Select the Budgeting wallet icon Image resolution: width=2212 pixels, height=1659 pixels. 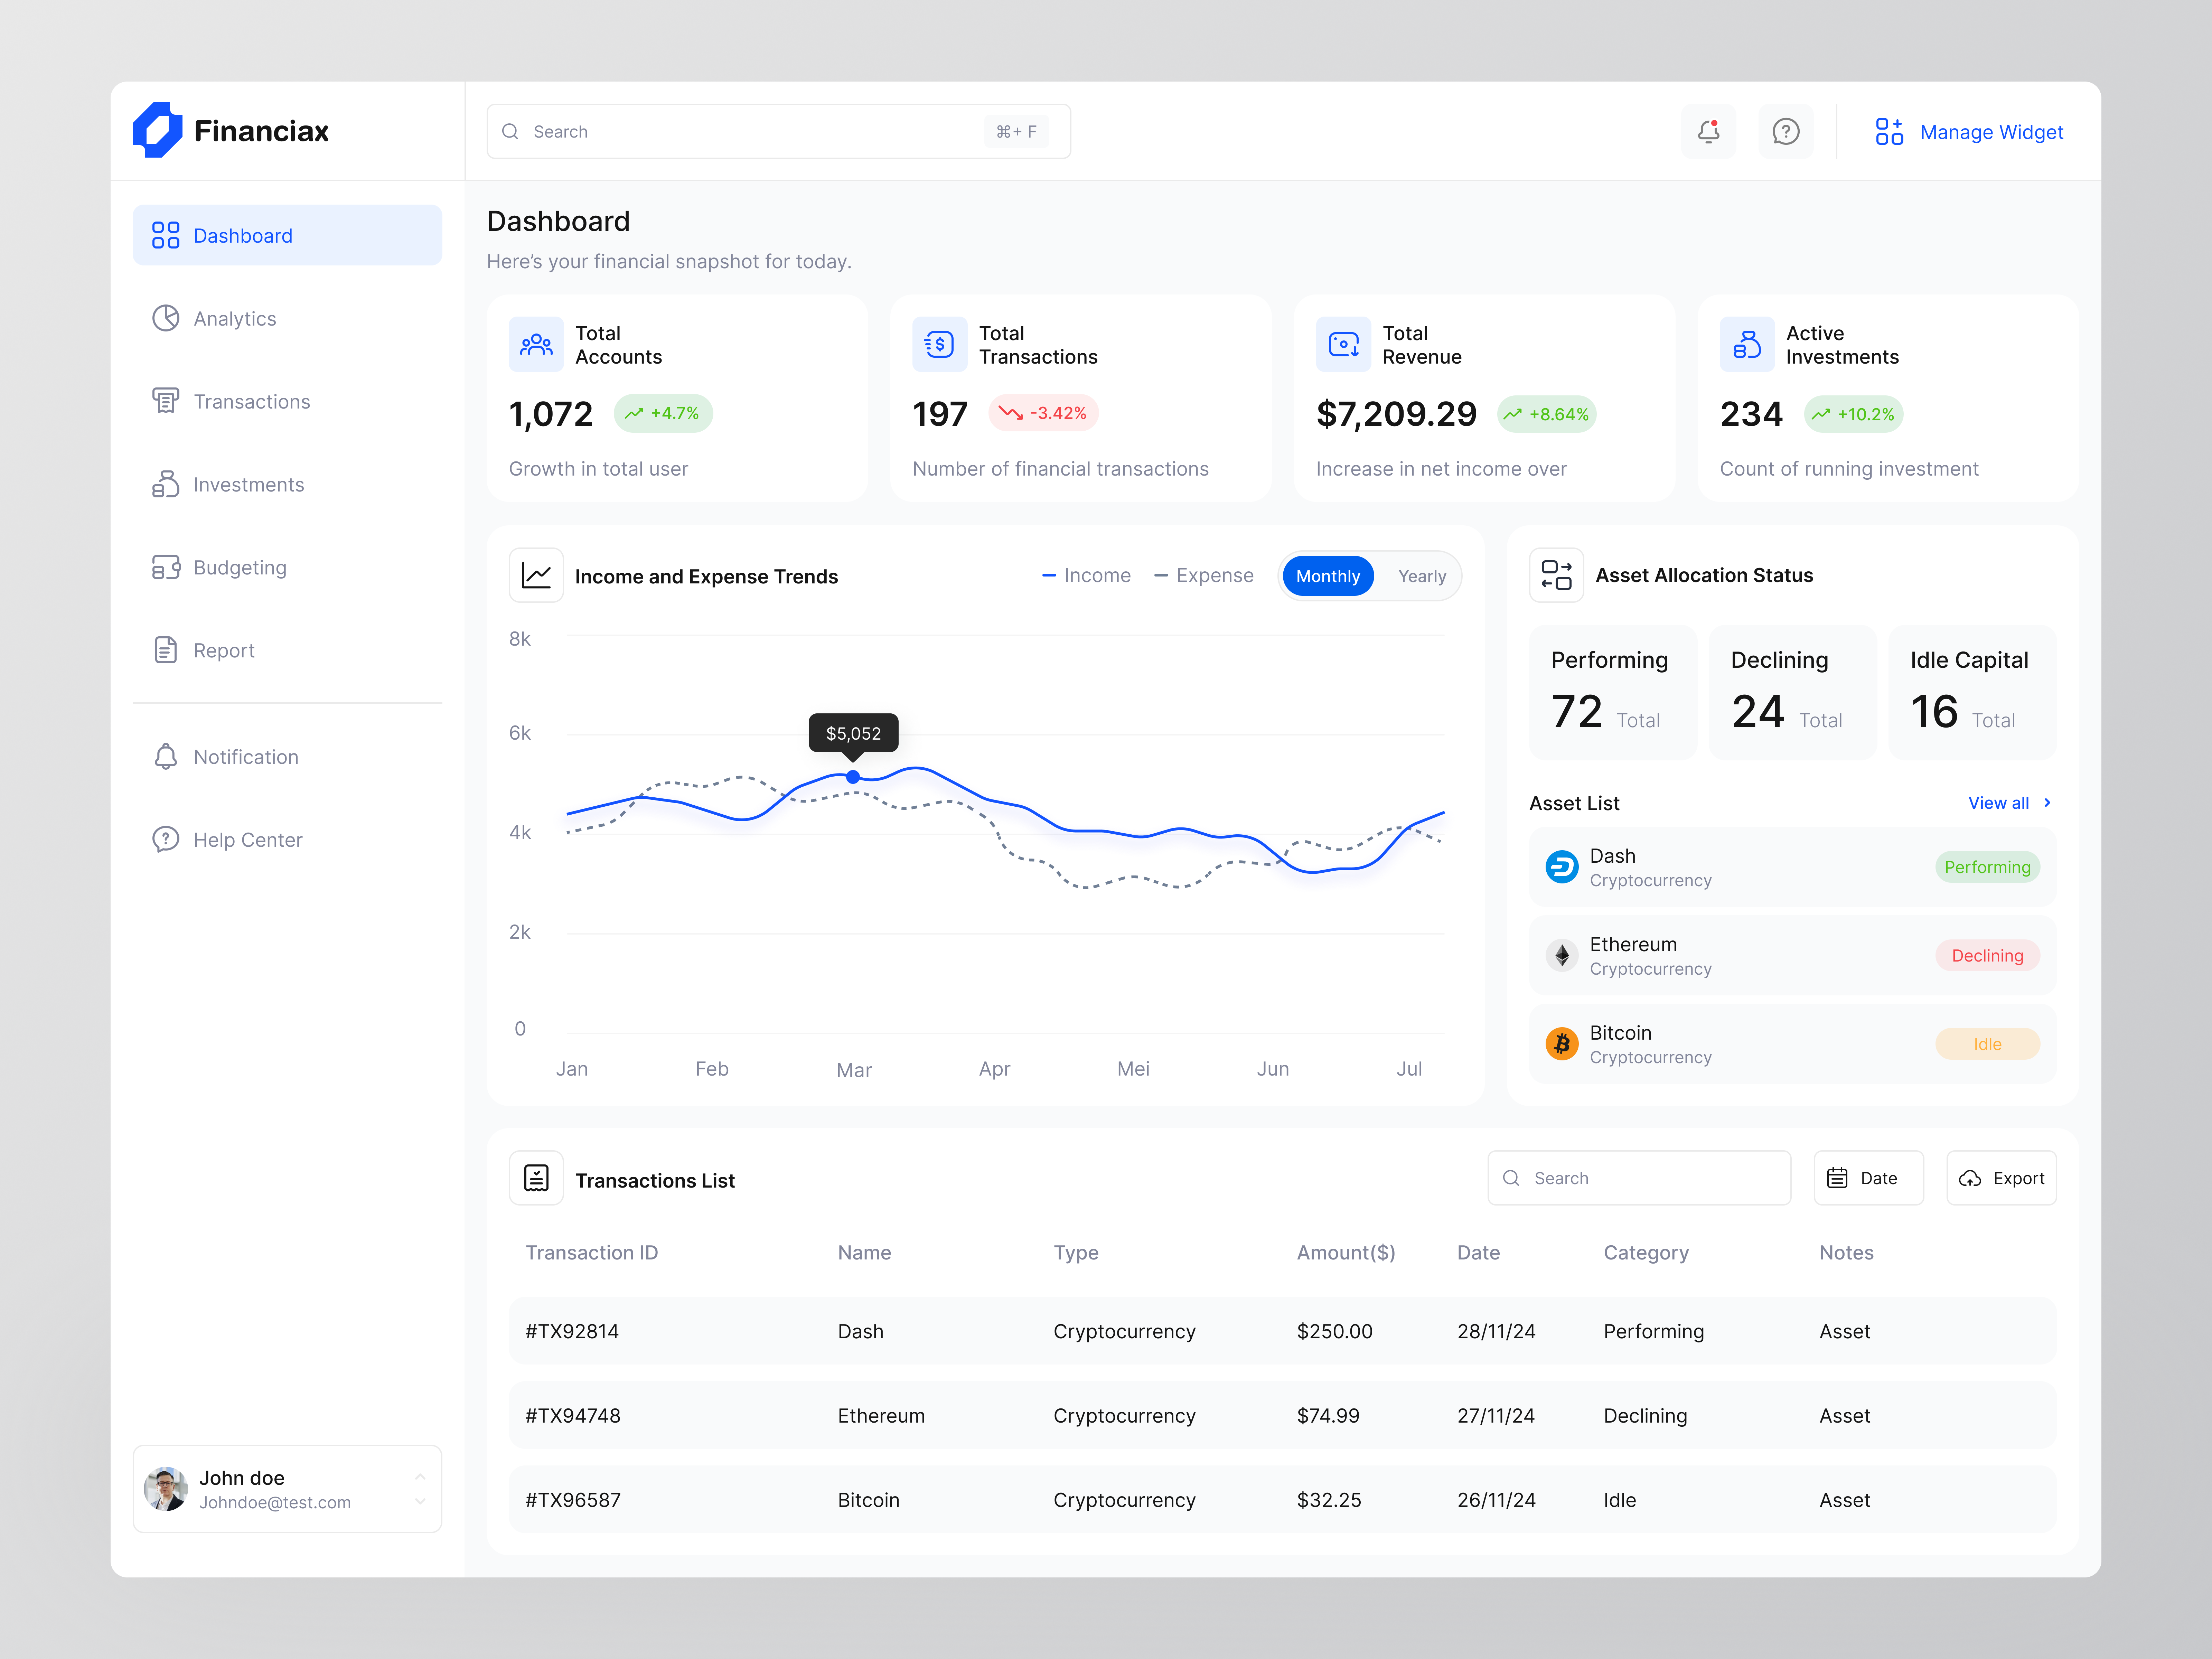pyautogui.click(x=166, y=567)
